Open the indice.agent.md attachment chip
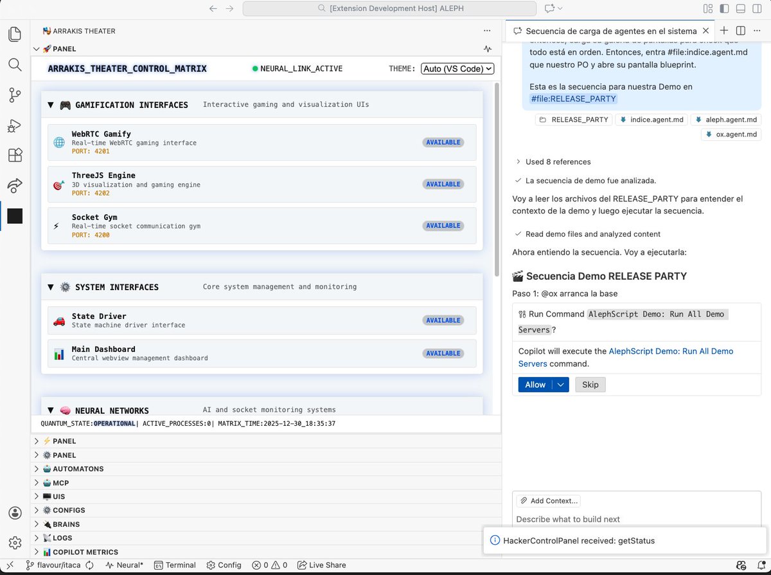 (651, 120)
